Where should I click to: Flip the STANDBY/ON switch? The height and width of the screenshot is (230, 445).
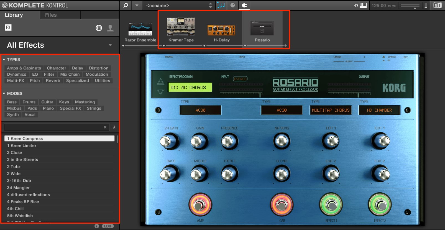[384, 58]
